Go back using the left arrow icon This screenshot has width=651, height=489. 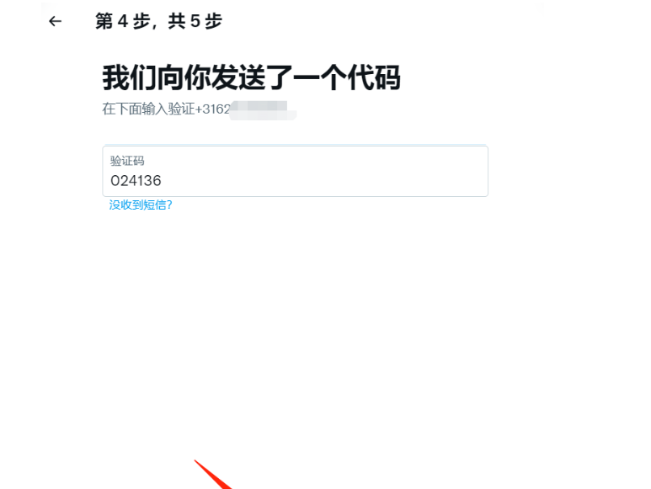[x=55, y=21]
